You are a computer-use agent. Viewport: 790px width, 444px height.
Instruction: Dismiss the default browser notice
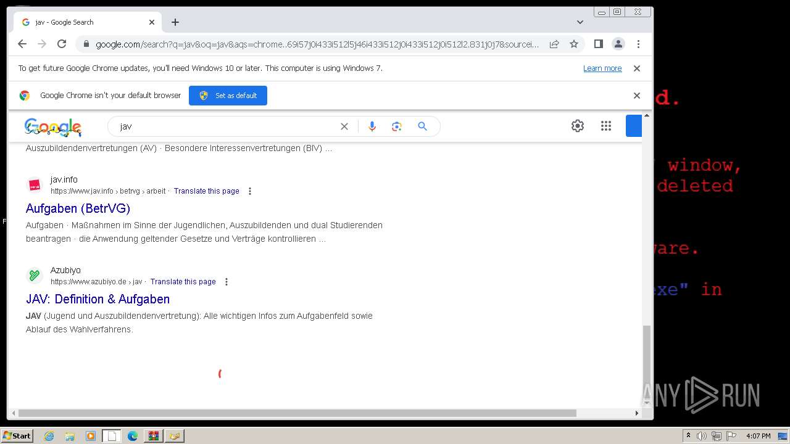point(637,96)
